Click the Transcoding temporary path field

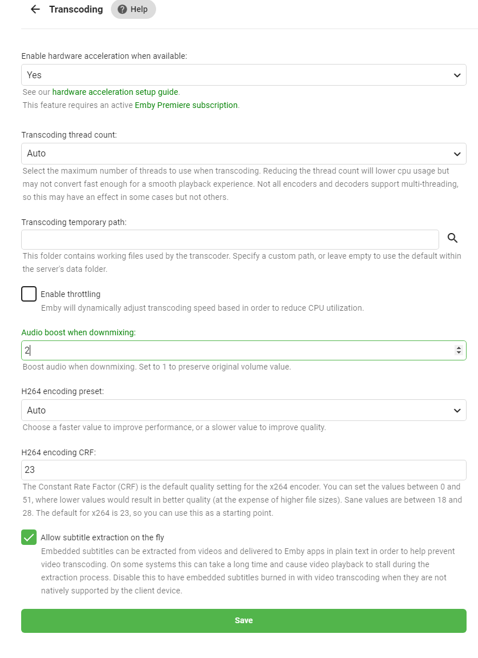point(230,239)
